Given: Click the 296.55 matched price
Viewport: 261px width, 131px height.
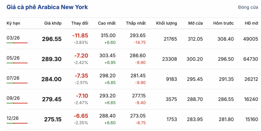Looking at the screenshot, I should tap(52, 39).
